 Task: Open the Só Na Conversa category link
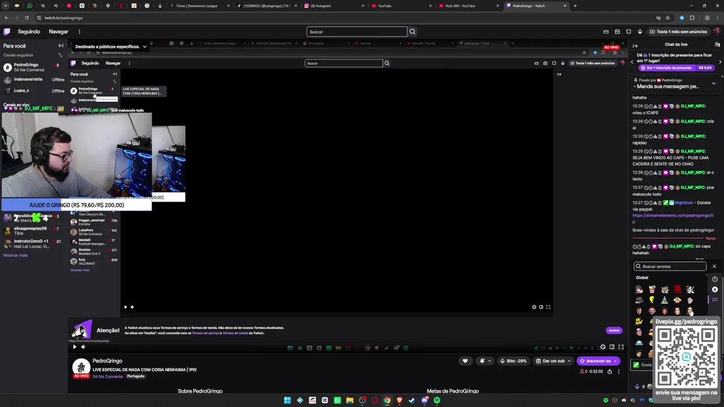click(107, 376)
